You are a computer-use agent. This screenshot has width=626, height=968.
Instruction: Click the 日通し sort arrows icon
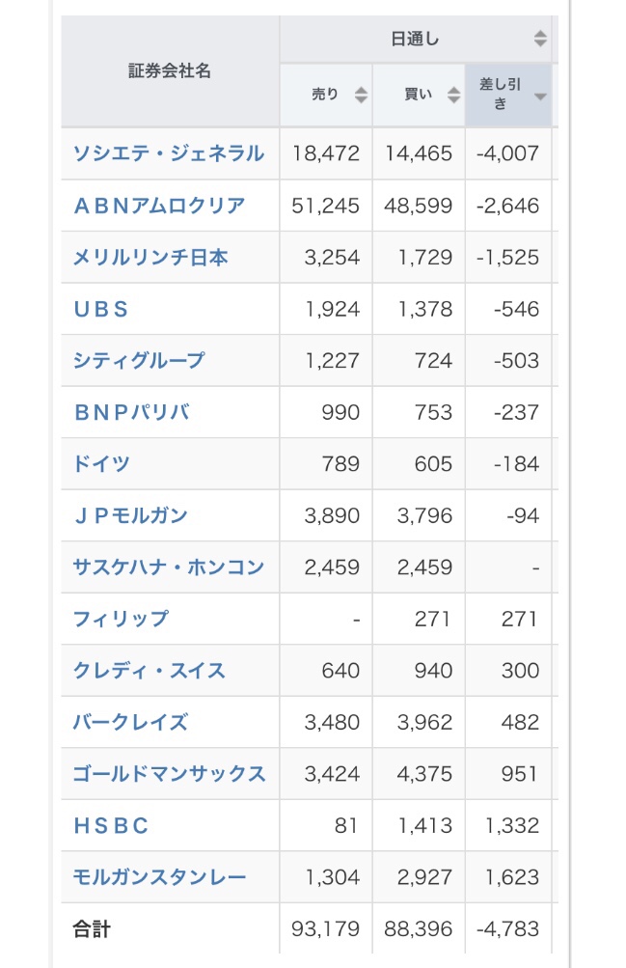click(x=540, y=39)
